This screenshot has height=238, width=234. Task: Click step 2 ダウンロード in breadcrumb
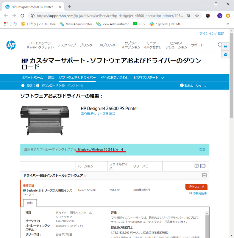47,86
